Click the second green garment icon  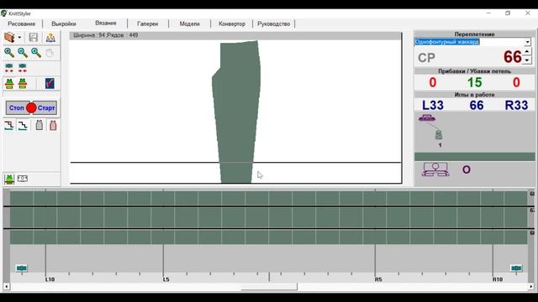(23, 84)
